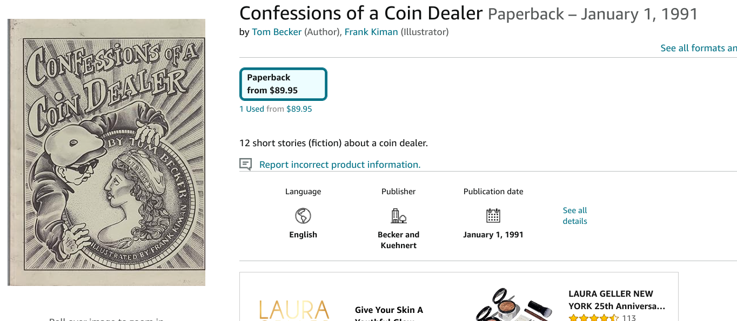
Task: Open the Frank Kiman illustrator link
Action: click(371, 32)
